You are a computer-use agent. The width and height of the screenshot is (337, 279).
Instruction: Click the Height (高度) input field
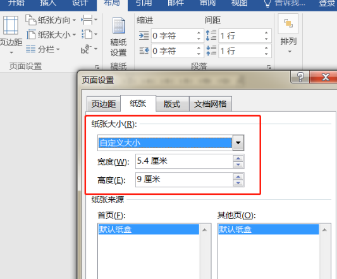pos(185,180)
